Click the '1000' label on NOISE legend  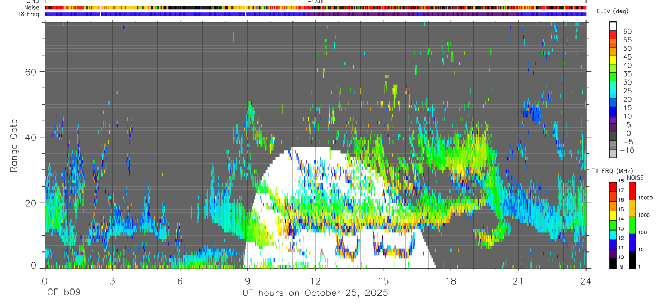click(644, 216)
